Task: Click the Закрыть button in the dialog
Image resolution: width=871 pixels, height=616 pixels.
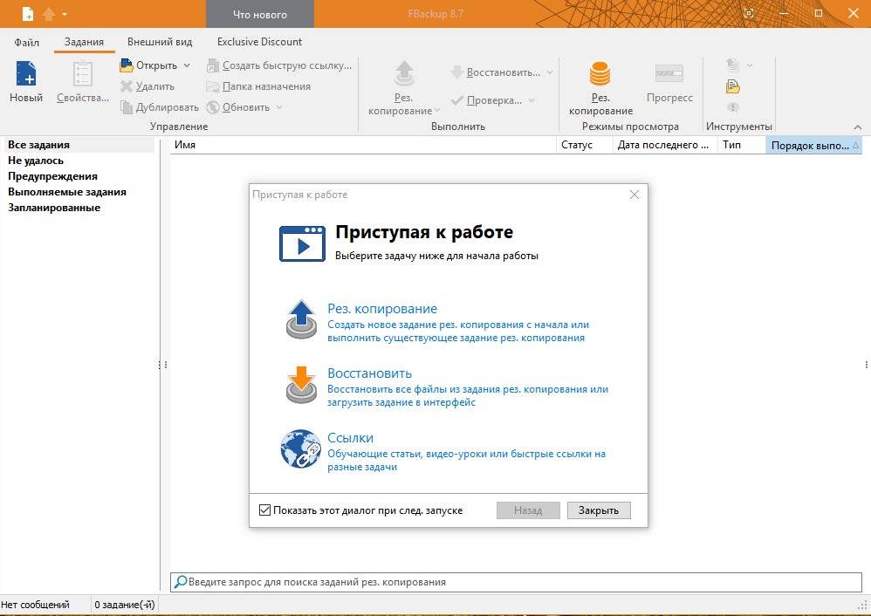Action: click(x=598, y=510)
